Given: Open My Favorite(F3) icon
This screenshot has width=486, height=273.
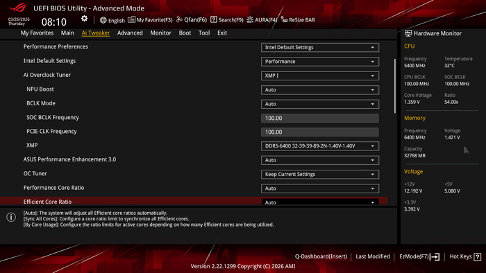Looking at the screenshot, I should click(x=131, y=19).
